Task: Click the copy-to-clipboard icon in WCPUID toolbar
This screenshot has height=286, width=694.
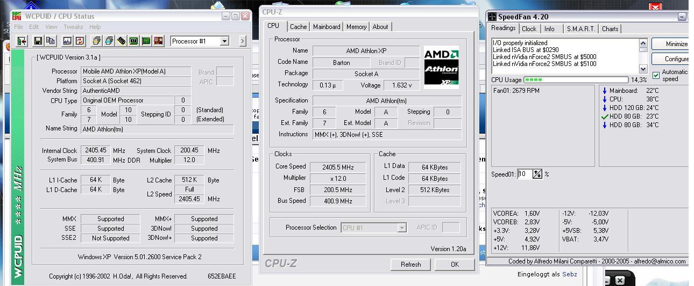Action: pyautogui.click(x=51, y=41)
